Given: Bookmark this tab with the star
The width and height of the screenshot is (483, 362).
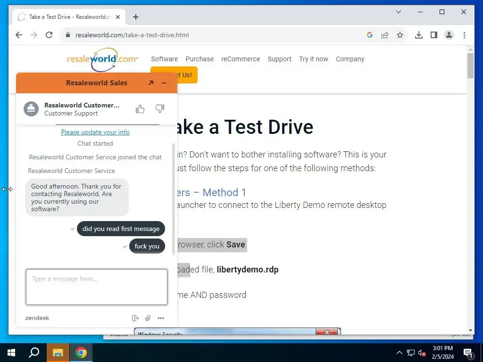Looking at the screenshot, I should [x=400, y=35].
